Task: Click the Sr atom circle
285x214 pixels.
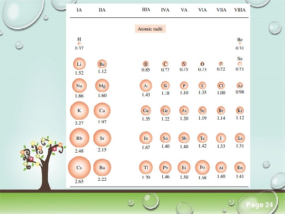Action: click(x=102, y=138)
